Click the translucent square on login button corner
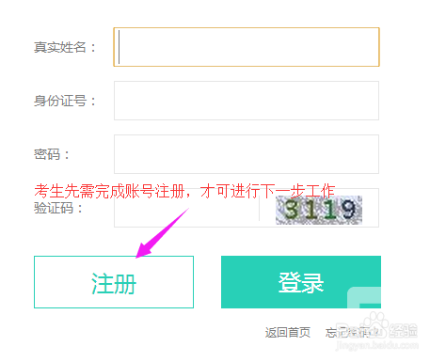 [x=364, y=297]
